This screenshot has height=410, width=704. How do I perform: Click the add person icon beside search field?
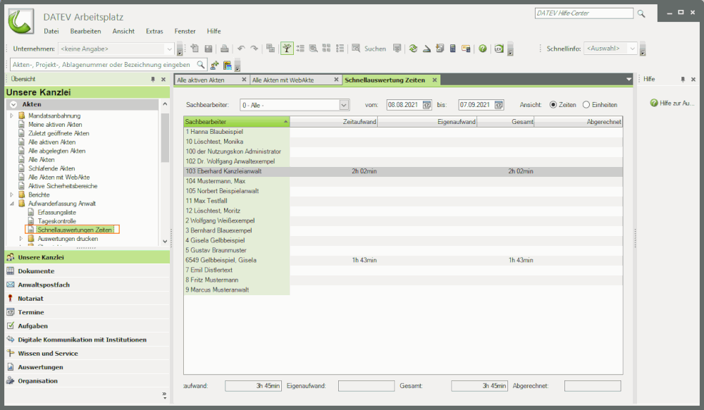coord(215,65)
